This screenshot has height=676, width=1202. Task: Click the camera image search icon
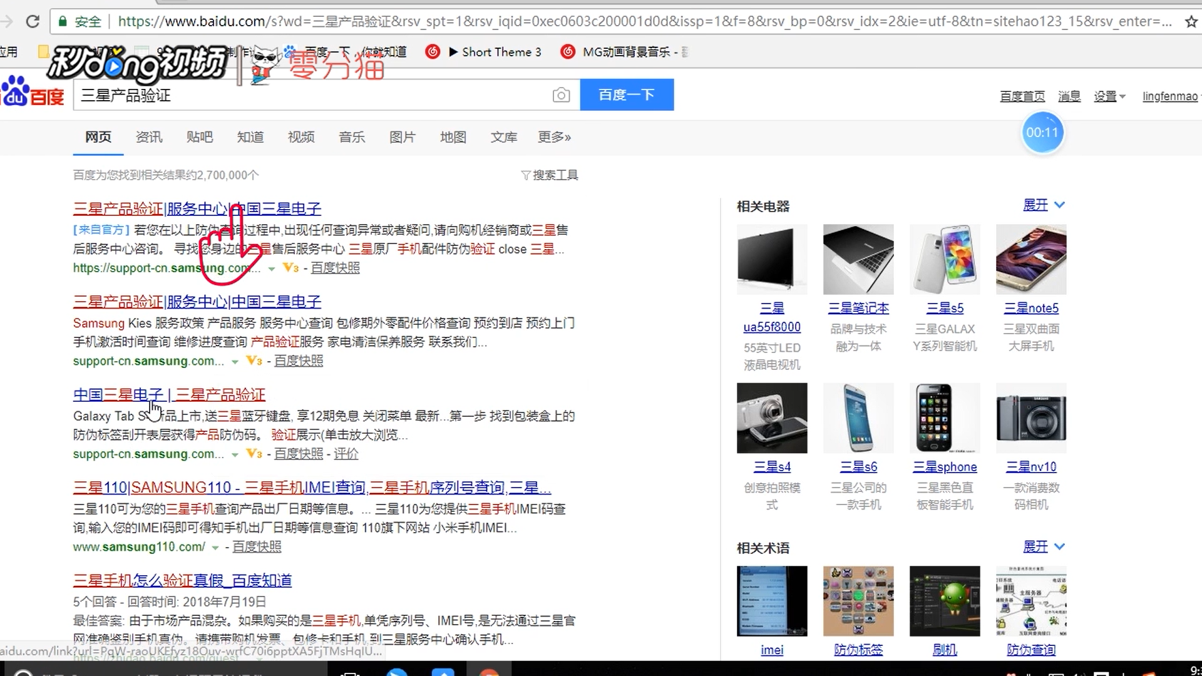561,95
